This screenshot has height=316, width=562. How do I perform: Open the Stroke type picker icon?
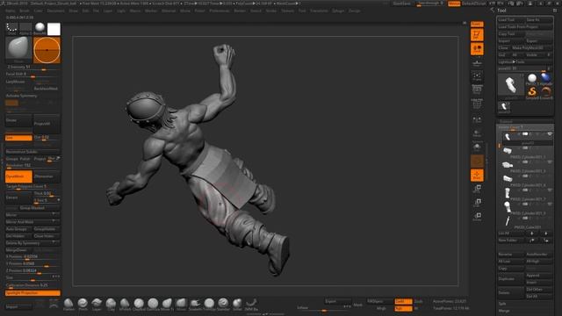pos(11,29)
